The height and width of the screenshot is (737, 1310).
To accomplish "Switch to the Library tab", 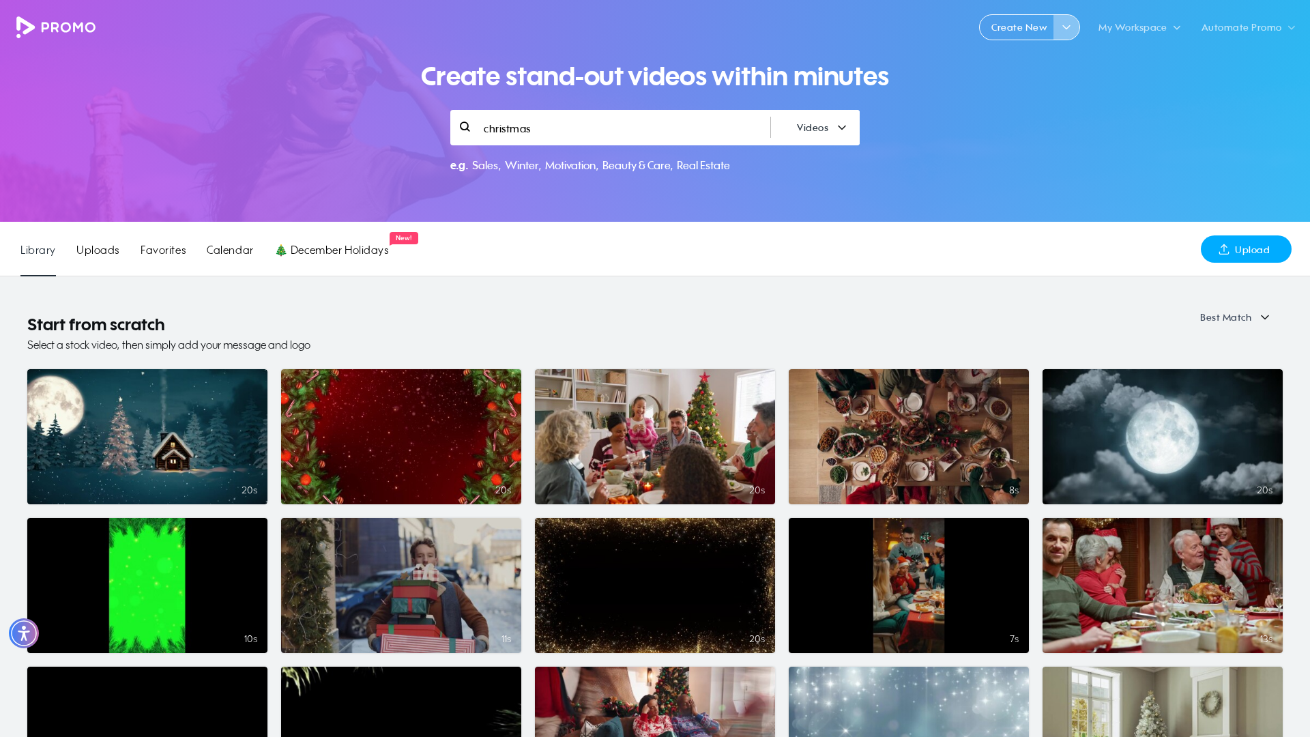I will coord(38,250).
